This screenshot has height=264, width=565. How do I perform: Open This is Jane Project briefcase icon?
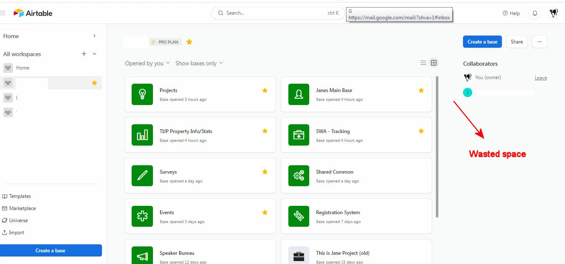coord(299,255)
